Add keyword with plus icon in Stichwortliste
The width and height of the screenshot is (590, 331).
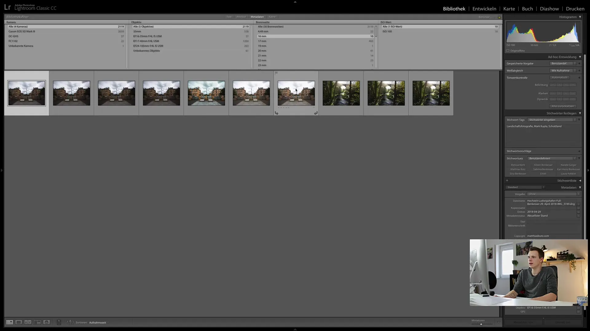point(507,181)
